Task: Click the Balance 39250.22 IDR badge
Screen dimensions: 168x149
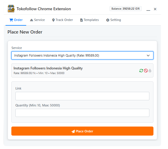Action: [125, 9]
